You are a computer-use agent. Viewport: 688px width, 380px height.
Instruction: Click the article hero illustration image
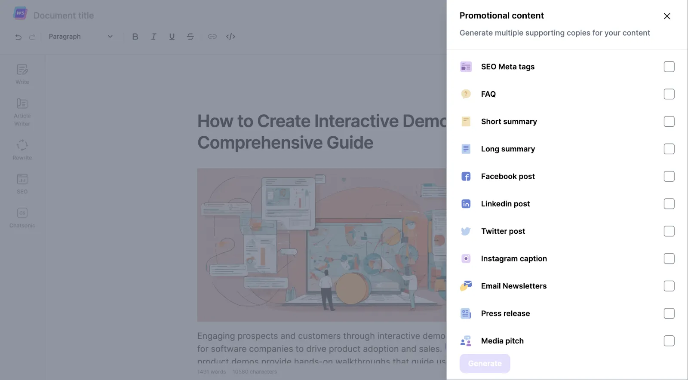[x=322, y=245]
